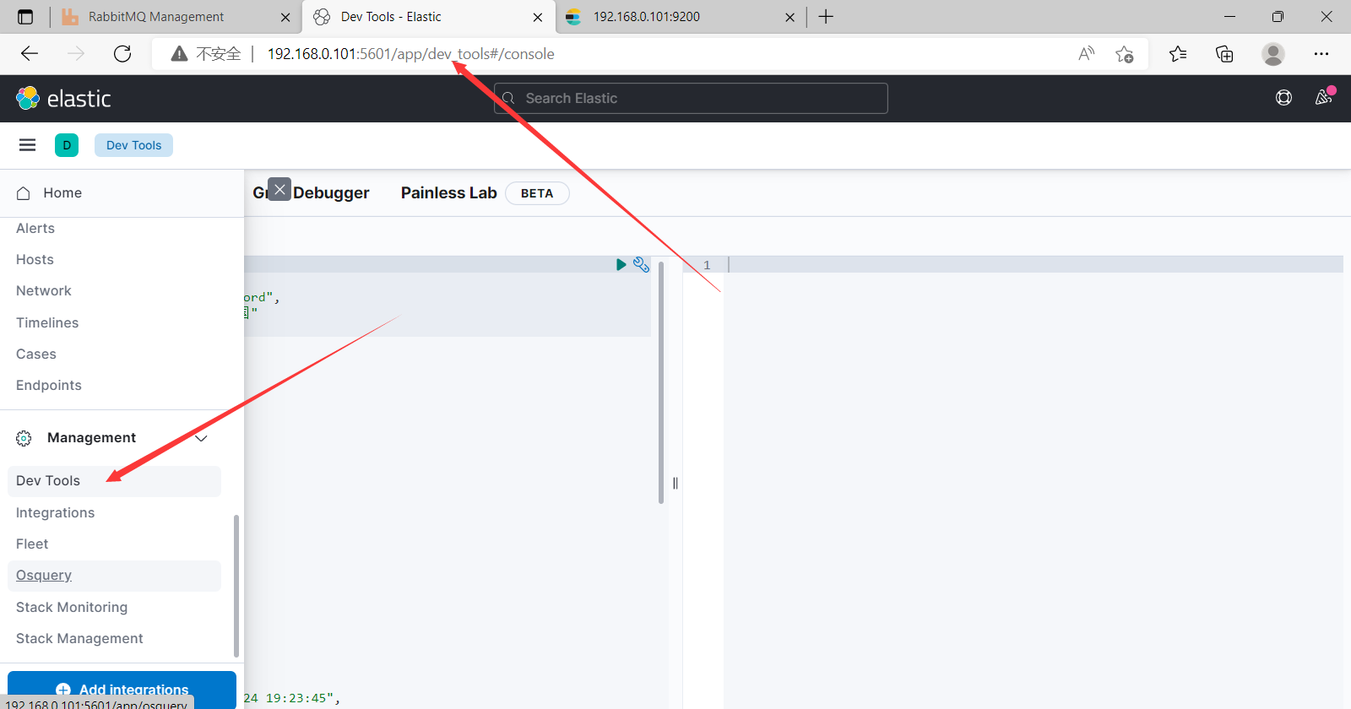
Task: Open browser settings and more menu
Action: click(x=1321, y=54)
